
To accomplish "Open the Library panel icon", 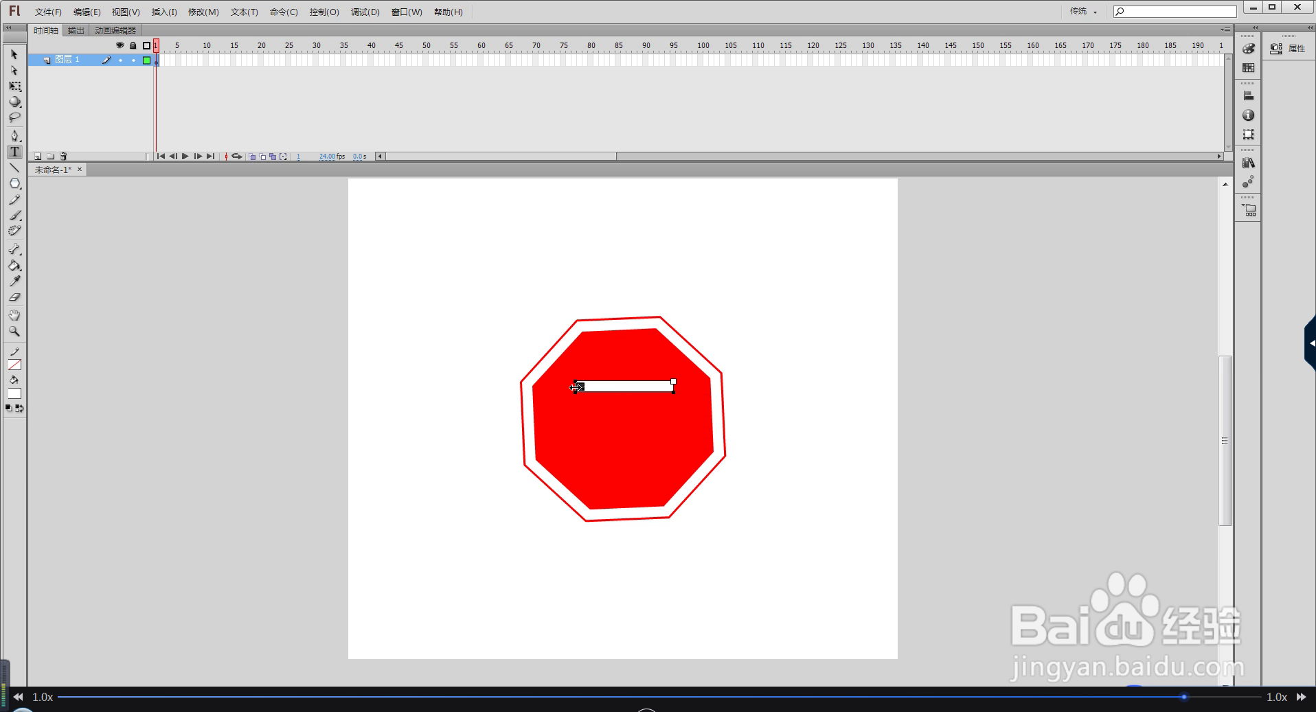I will click(1249, 163).
